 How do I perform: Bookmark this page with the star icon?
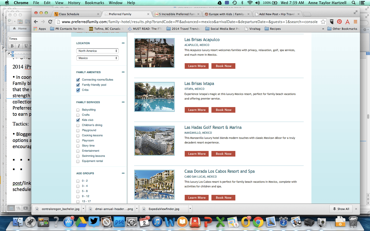323,22
